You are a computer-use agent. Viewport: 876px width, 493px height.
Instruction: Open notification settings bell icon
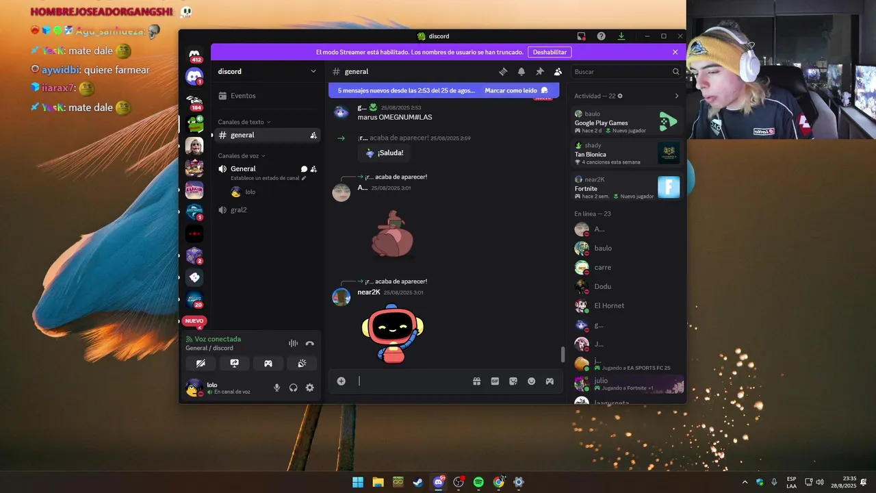[x=521, y=71]
